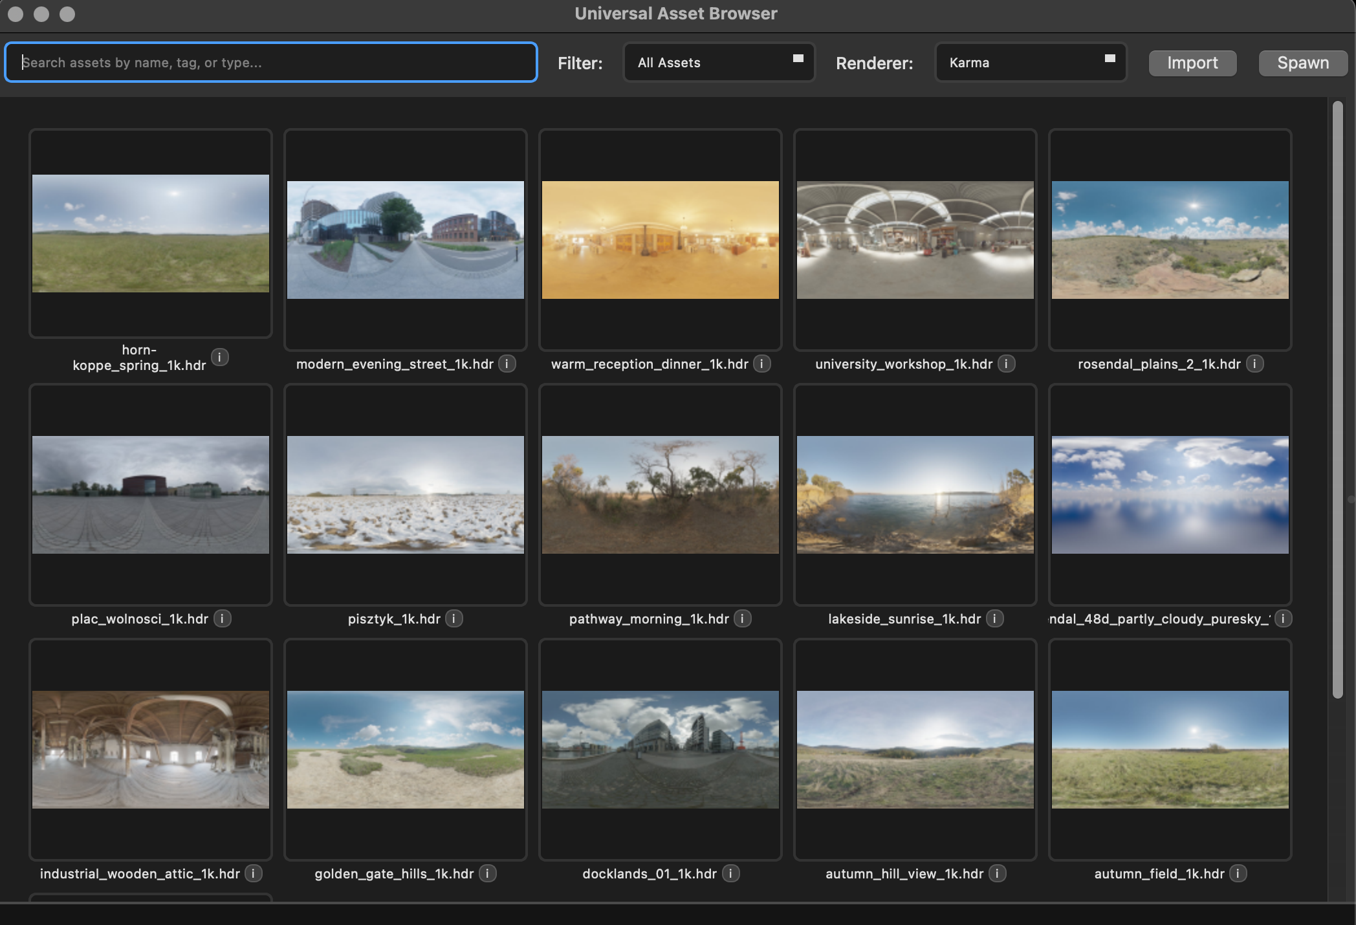Viewport: 1356px width, 925px height.
Task: Show info for autumn_field_1k.hdr
Action: click(x=1238, y=873)
